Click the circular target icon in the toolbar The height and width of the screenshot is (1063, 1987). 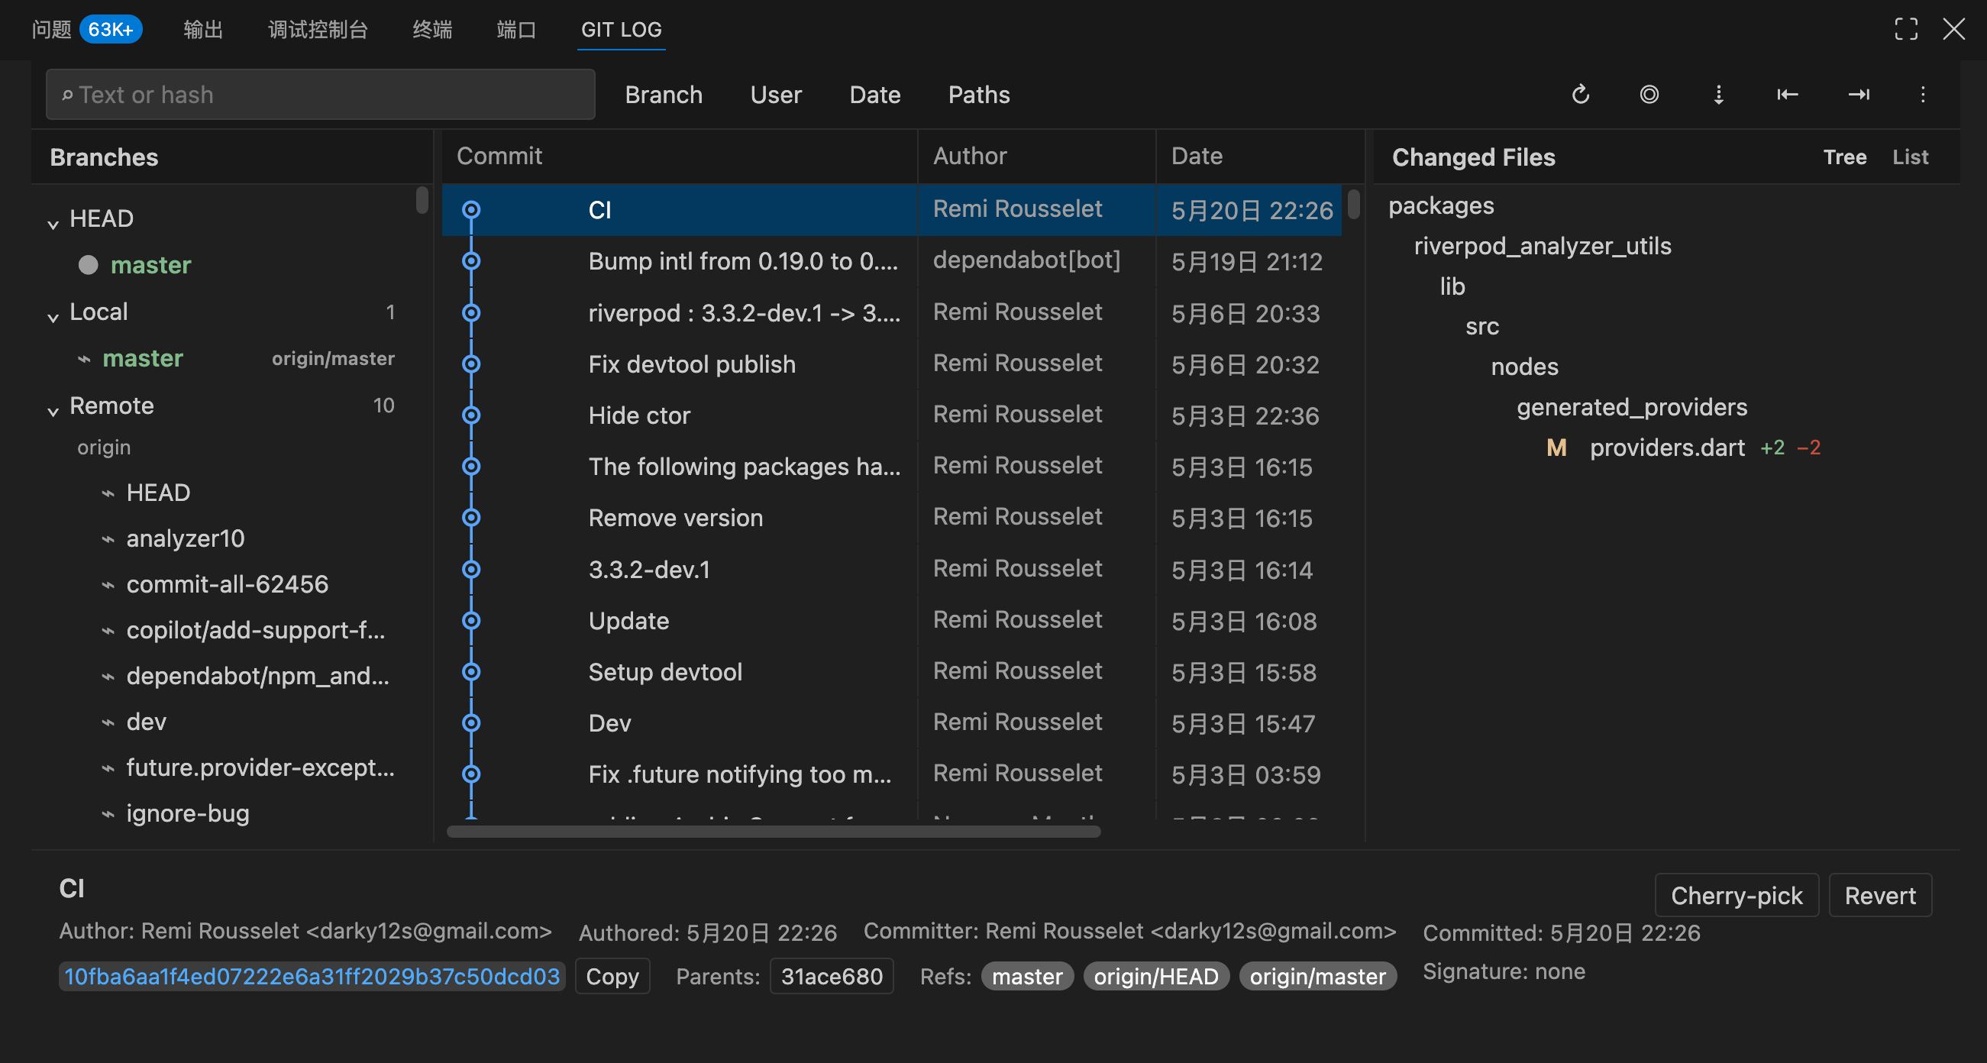[1649, 94]
